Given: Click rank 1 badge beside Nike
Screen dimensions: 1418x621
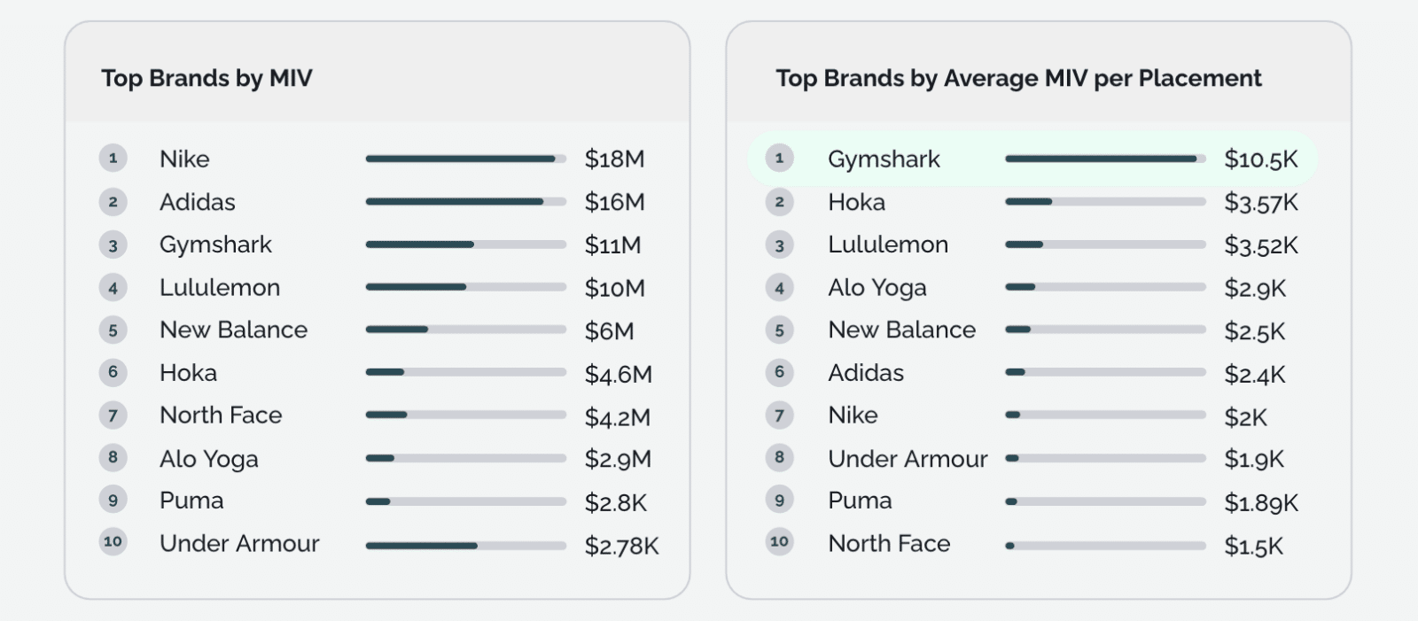Looking at the screenshot, I should [x=113, y=159].
